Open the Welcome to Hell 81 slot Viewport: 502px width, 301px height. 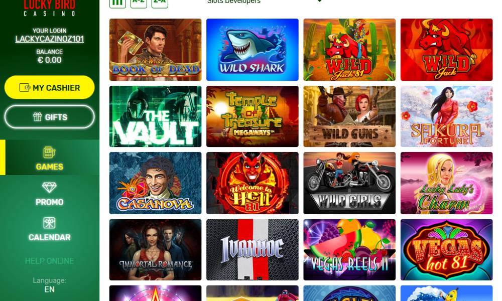(253, 183)
